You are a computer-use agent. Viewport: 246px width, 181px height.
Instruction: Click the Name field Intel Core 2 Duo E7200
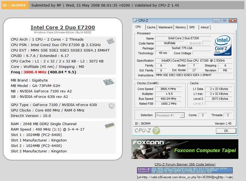183,38
